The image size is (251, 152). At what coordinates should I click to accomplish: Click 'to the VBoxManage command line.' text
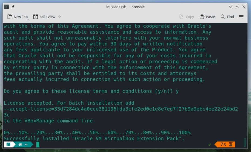coord(50,121)
